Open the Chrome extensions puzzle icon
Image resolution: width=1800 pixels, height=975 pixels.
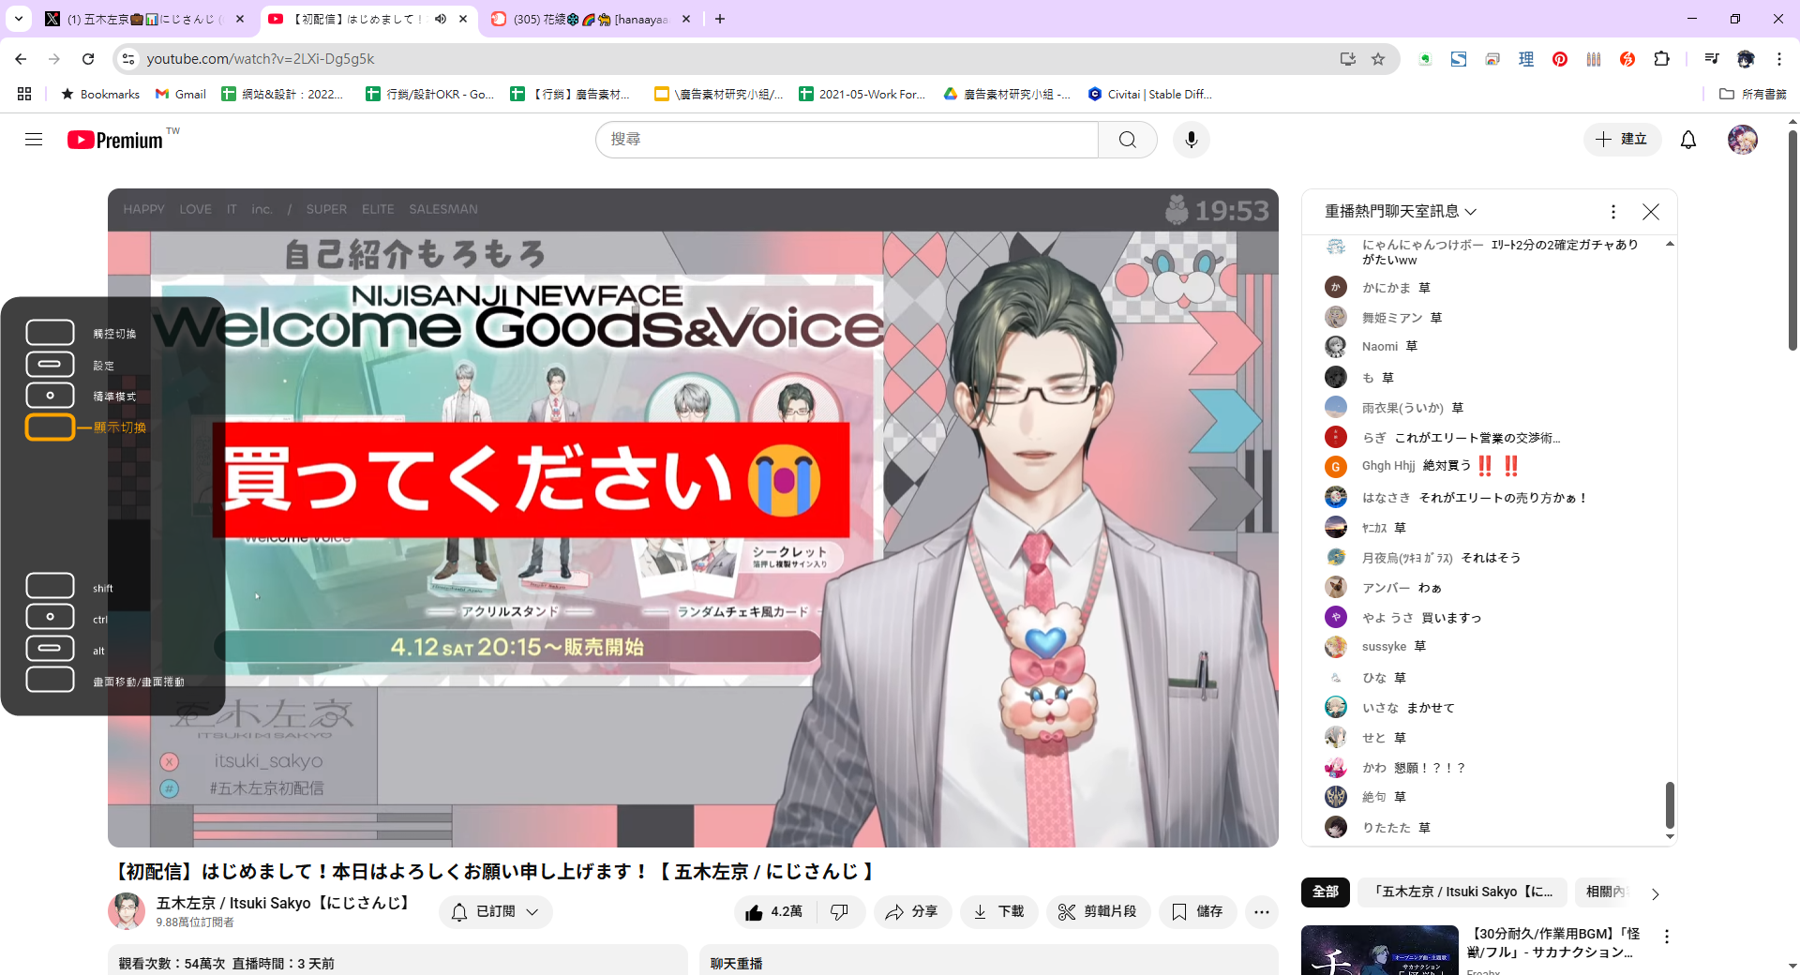point(1662,59)
